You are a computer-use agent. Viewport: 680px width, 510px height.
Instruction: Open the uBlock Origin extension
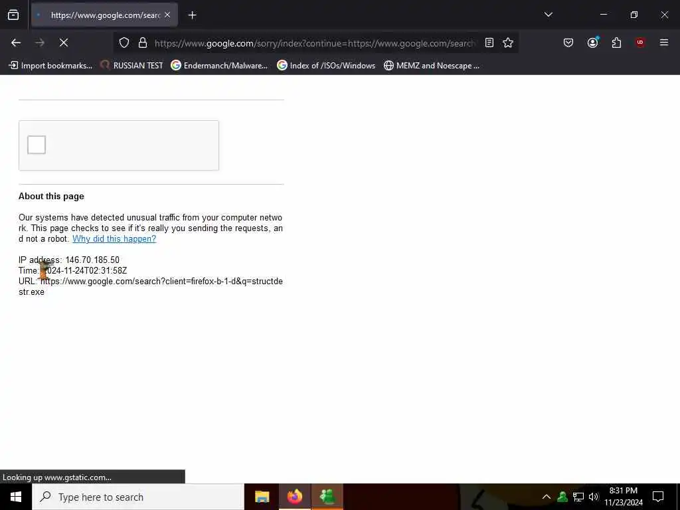pos(639,42)
